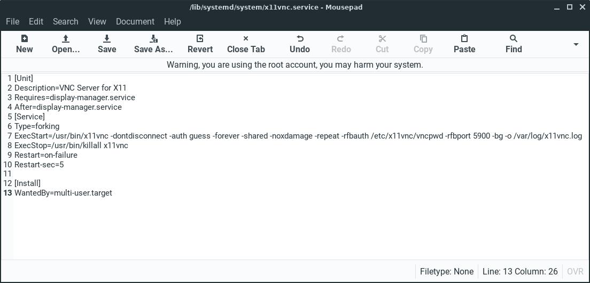This screenshot has height=283, width=590.
Task: Save the file using the Save icon
Action: click(x=107, y=39)
